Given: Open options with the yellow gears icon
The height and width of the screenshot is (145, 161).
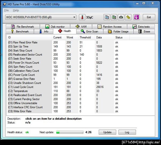Looking at the screenshot, I should point(128,17).
